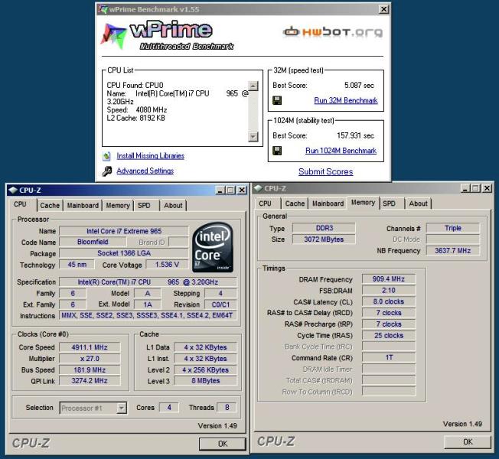Click the Cycle Time 25 clocks field

click(389, 335)
